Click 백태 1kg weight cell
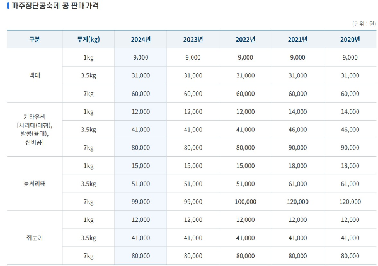The width and height of the screenshot is (378, 266). tap(88, 57)
